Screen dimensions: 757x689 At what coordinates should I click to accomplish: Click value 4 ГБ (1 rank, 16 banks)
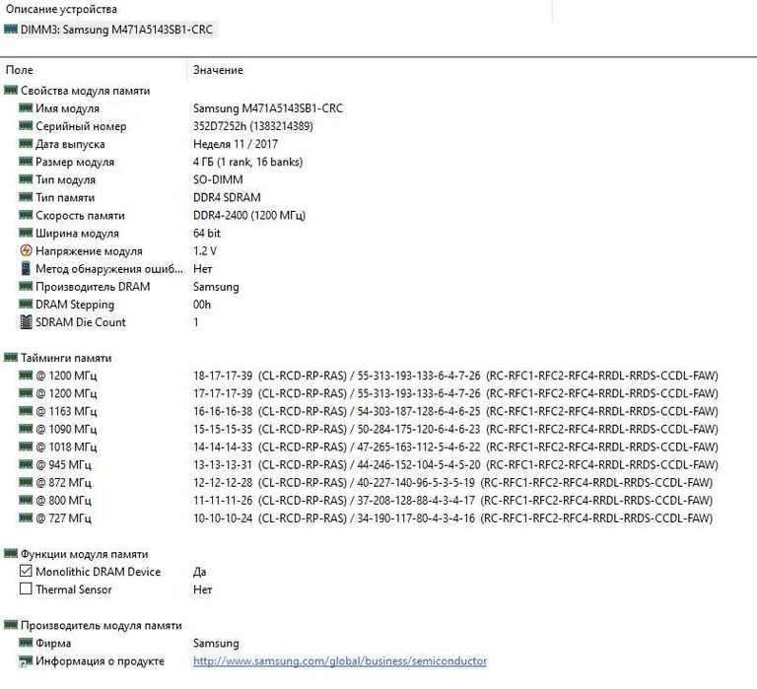point(247,163)
